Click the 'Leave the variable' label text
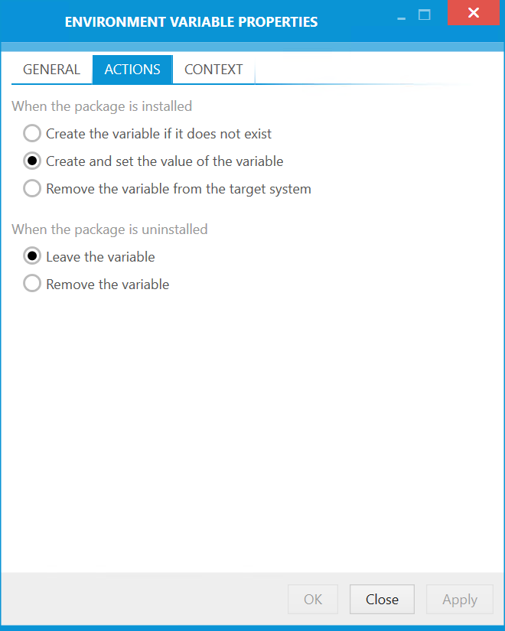The width and height of the screenshot is (505, 631). tap(100, 257)
